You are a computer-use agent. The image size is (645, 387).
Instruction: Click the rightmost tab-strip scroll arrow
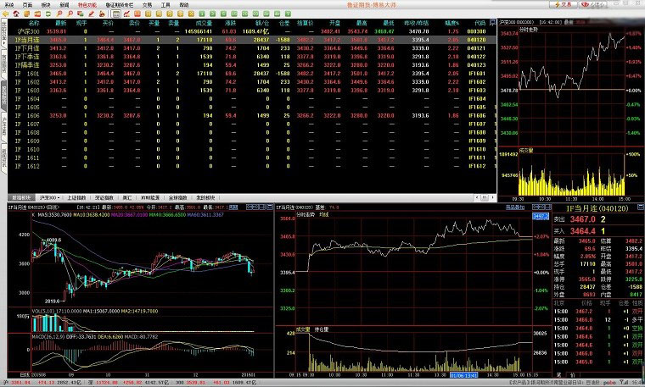[493, 198]
